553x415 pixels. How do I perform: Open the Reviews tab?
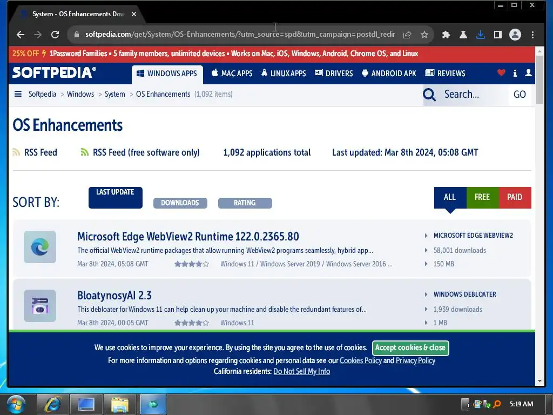click(x=445, y=73)
